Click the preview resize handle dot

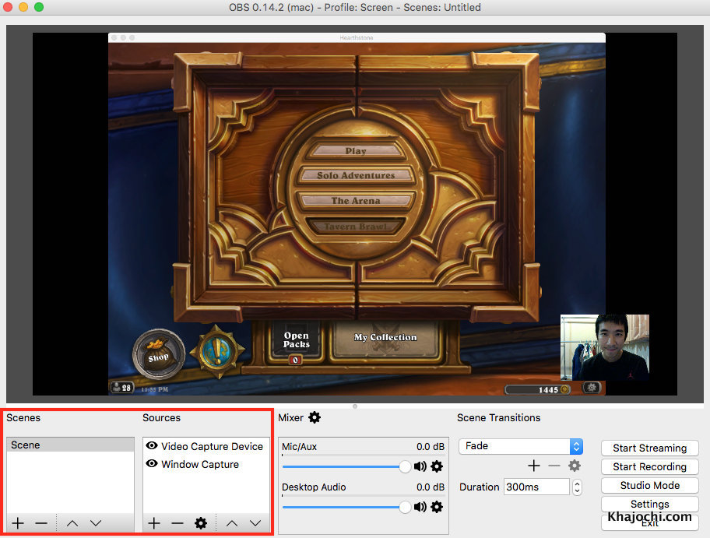pos(355,406)
